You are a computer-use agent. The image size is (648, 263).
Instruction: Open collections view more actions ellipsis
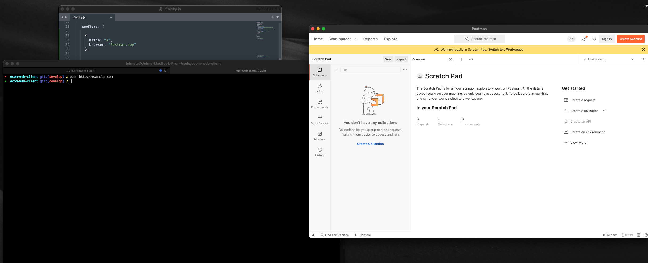pyautogui.click(x=405, y=70)
